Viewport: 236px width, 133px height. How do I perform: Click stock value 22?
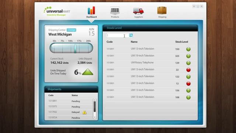coord(177,70)
